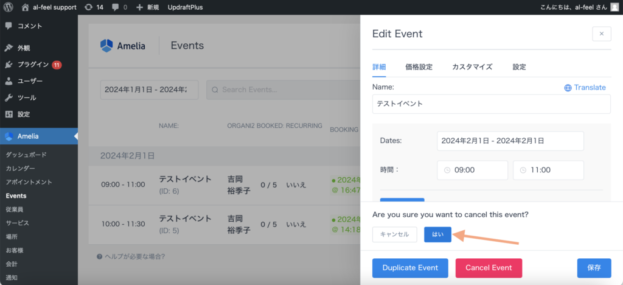Image resolution: width=623 pixels, height=285 pixels.
Task: Click the WordPress logo icon
Action: 9,7
